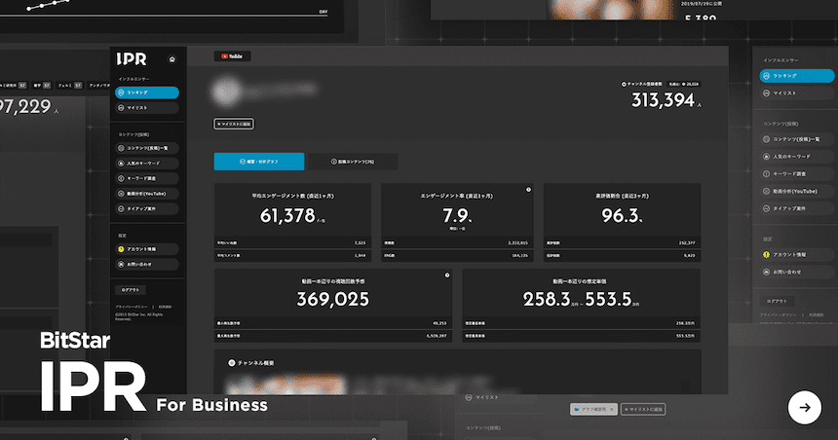Viewport: 838px width, 440px height.
Task: Select マイリスト in the left sidebar
Action: click(x=146, y=107)
